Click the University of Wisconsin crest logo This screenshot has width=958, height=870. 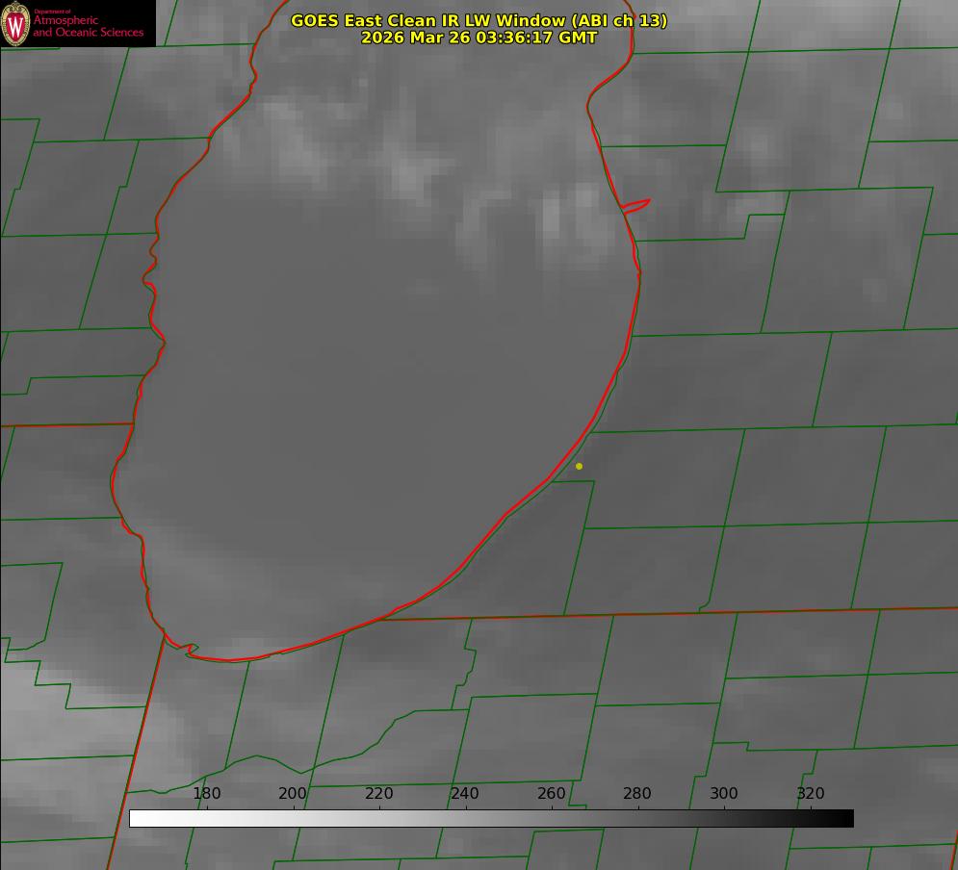tap(15, 23)
